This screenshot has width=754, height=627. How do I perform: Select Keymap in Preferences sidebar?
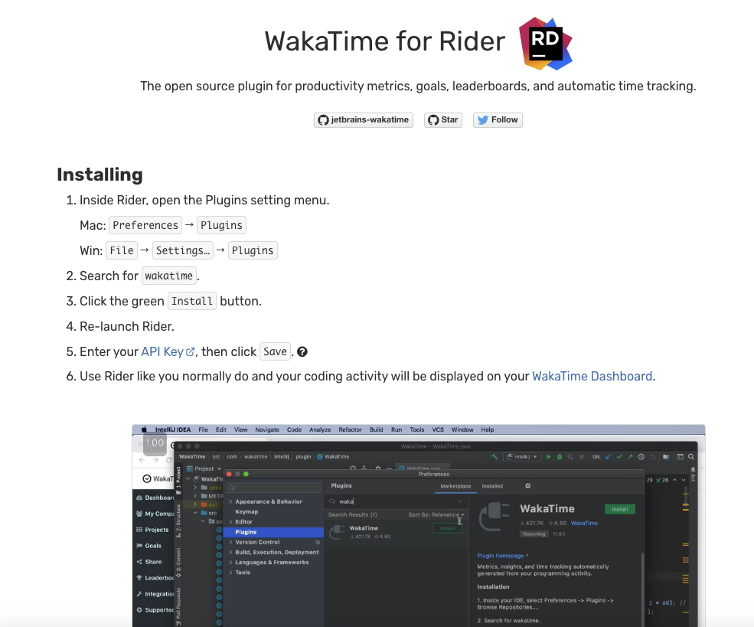pos(246,511)
